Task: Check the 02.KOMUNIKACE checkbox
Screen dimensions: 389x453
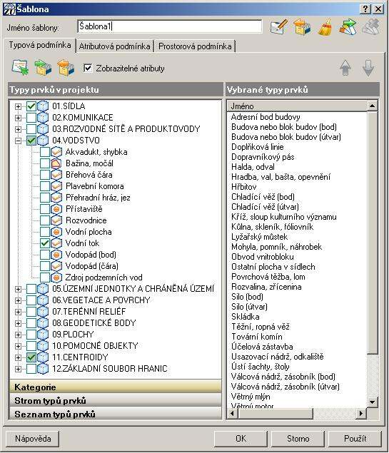Action: tap(31, 118)
